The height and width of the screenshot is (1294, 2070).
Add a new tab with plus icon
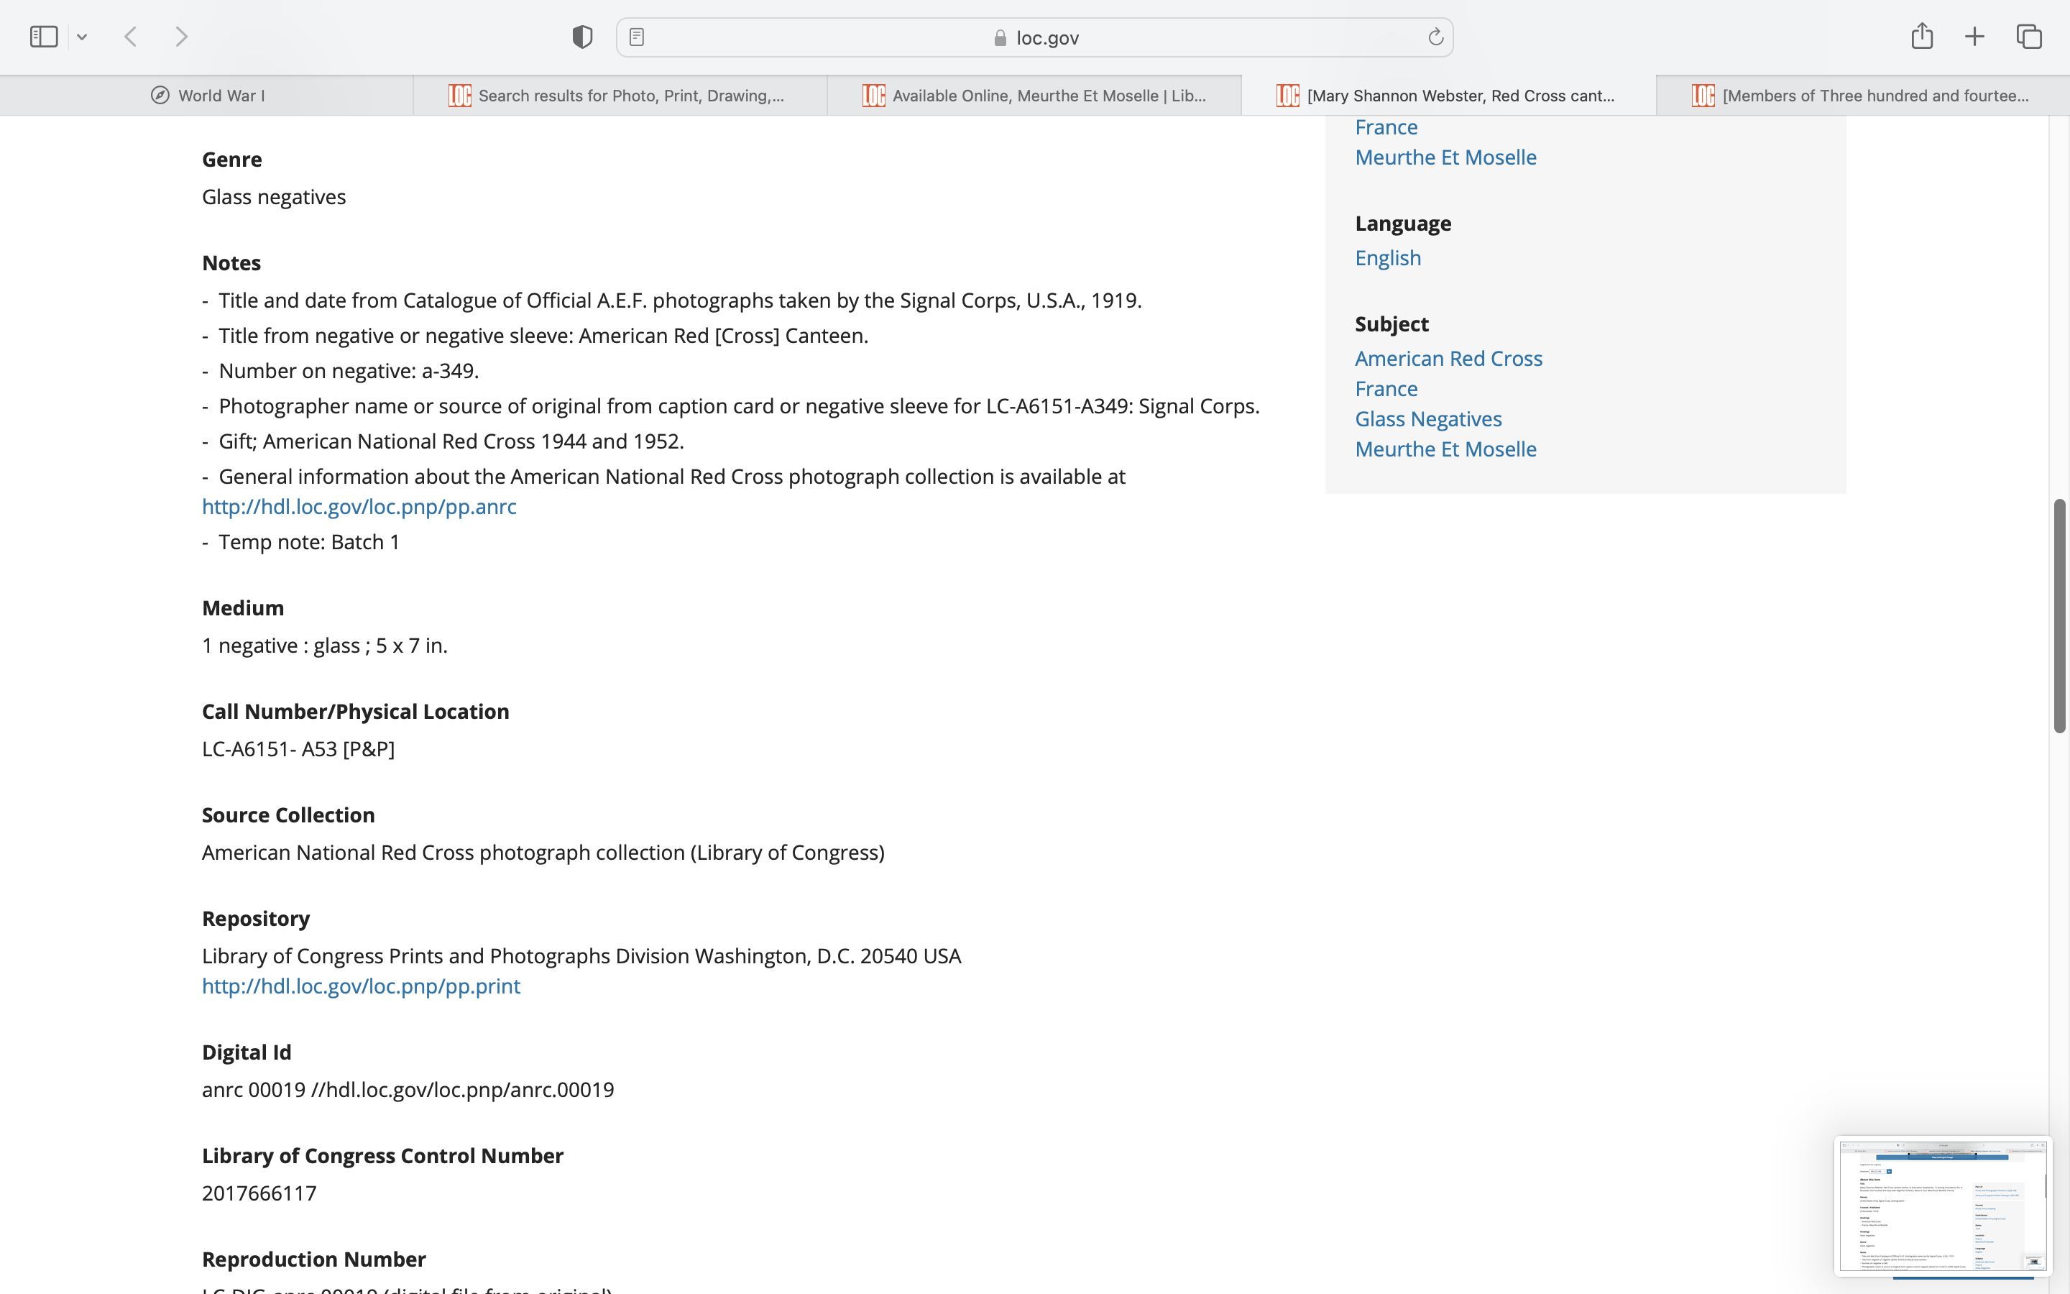point(1974,37)
